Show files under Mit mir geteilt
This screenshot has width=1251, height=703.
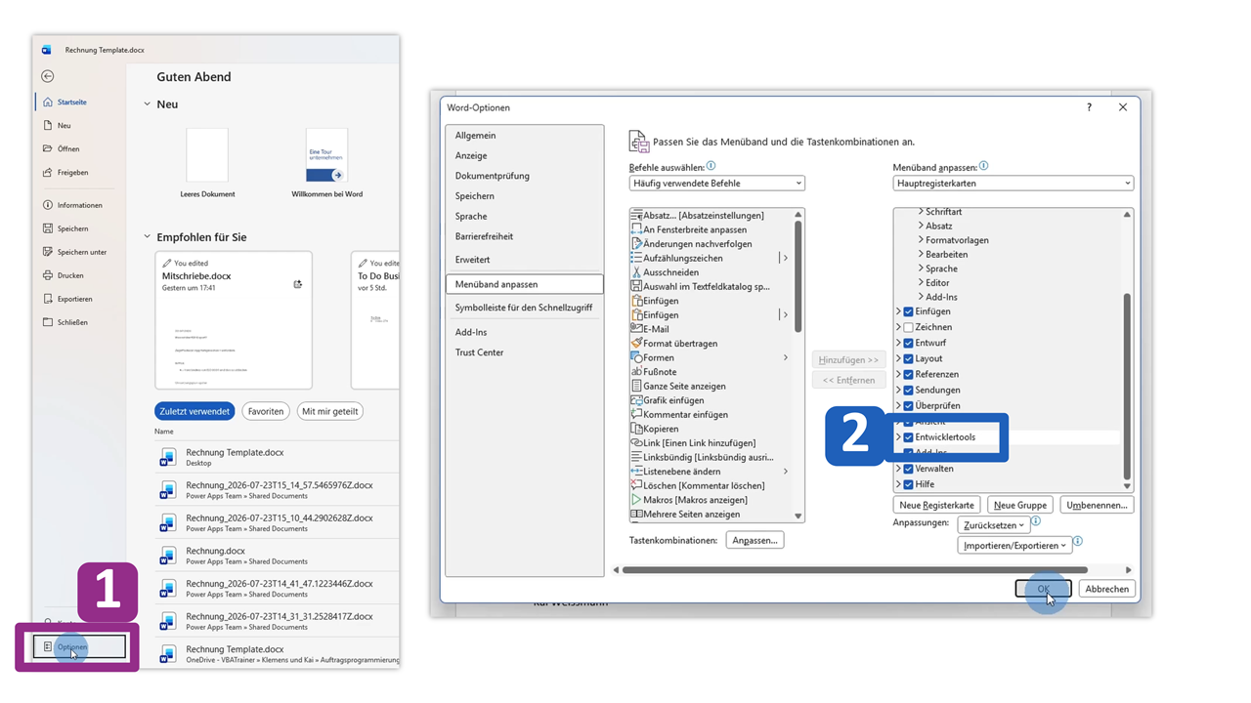330,411
